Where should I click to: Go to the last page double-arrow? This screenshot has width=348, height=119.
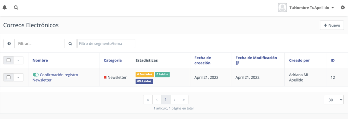tap(184, 100)
